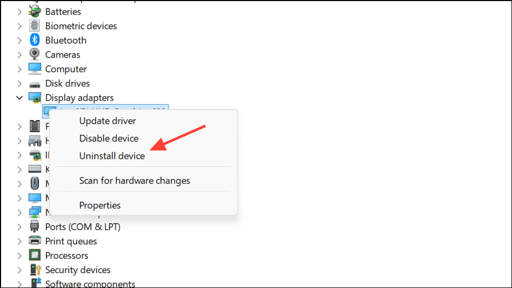The height and width of the screenshot is (288, 512).
Task: Select Scan for hardware changes
Action: click(x=135, y=181)
